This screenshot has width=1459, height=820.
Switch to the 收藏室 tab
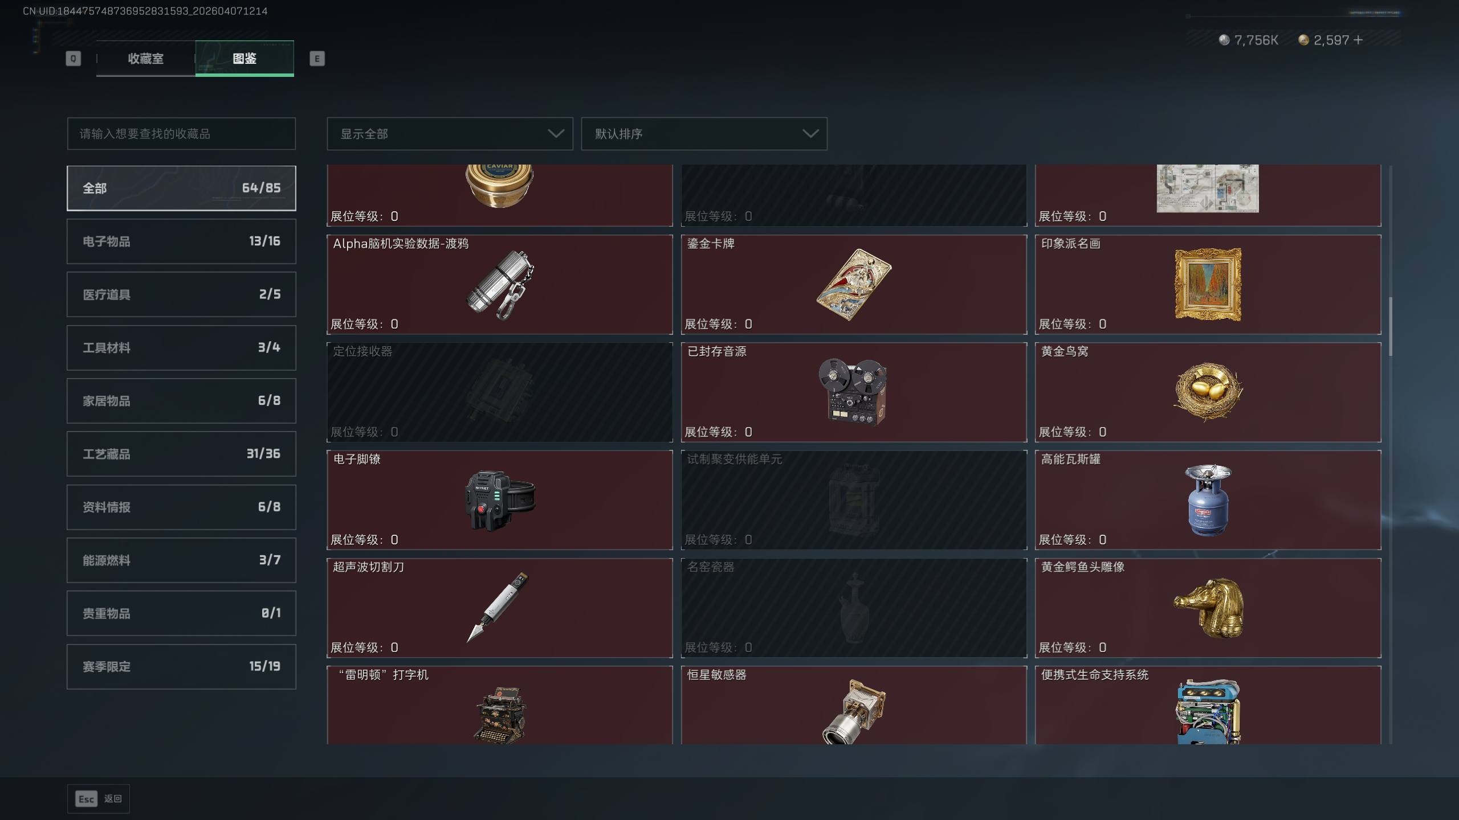(146, 59)
